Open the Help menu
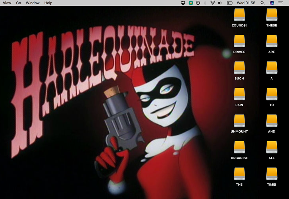 coord(48,3)
